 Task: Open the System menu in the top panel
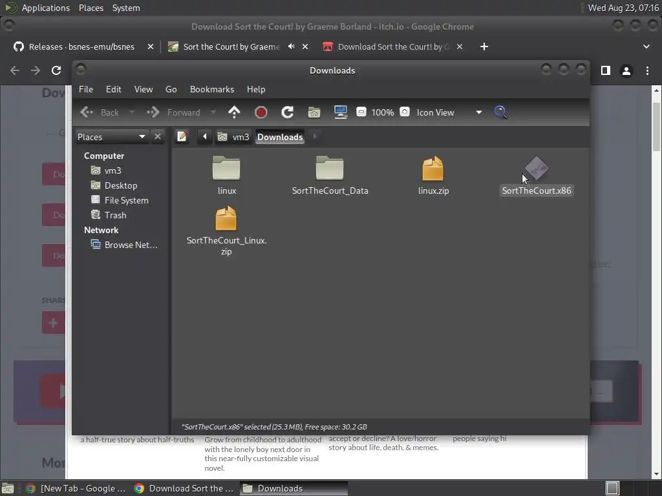[126, 8]
